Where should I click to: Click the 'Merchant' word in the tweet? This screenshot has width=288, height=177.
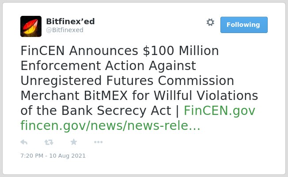coord(50,96)
